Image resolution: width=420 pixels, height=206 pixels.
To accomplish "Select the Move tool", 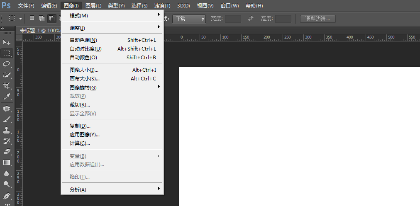I will coord(6,42).
